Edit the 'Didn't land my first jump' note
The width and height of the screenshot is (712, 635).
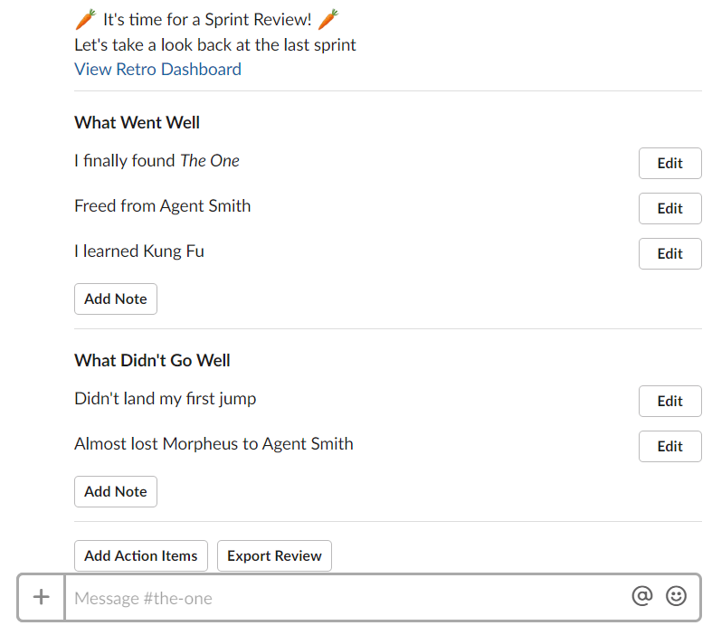click(669, 402)
